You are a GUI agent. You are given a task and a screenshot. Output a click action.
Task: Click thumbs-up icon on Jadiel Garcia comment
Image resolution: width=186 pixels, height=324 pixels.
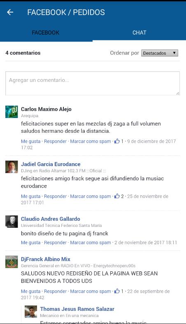[x=117, y=196]
